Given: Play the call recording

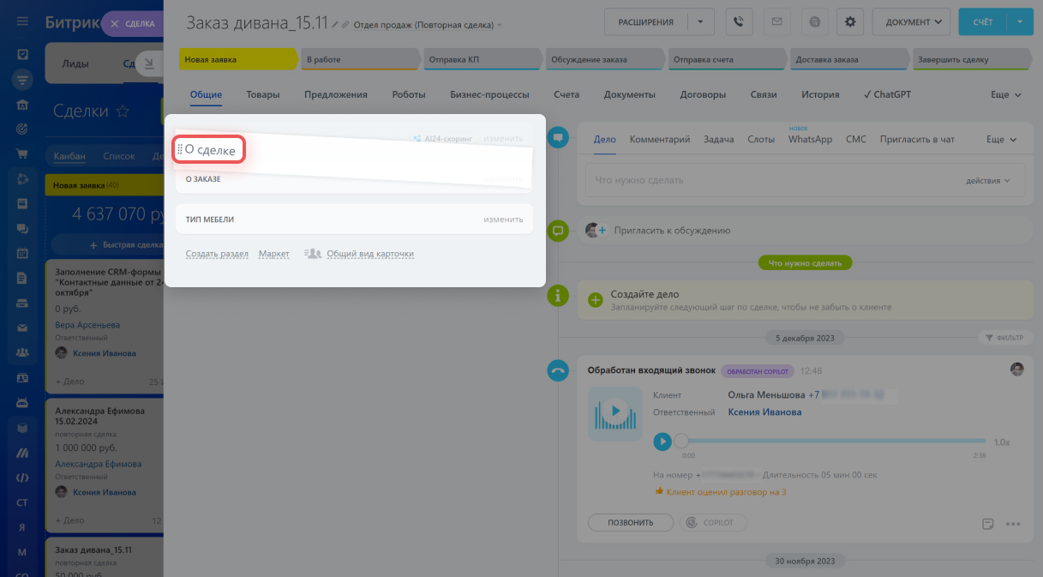Looking at the screenshot, I should tap(662, 442).
